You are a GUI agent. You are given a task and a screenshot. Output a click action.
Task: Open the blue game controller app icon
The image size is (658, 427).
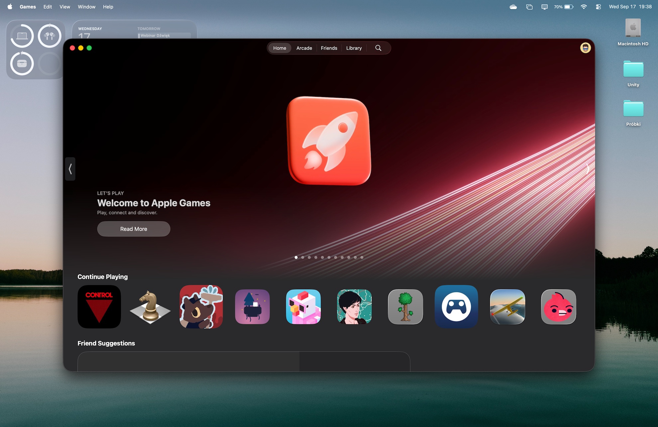[456, 307]
